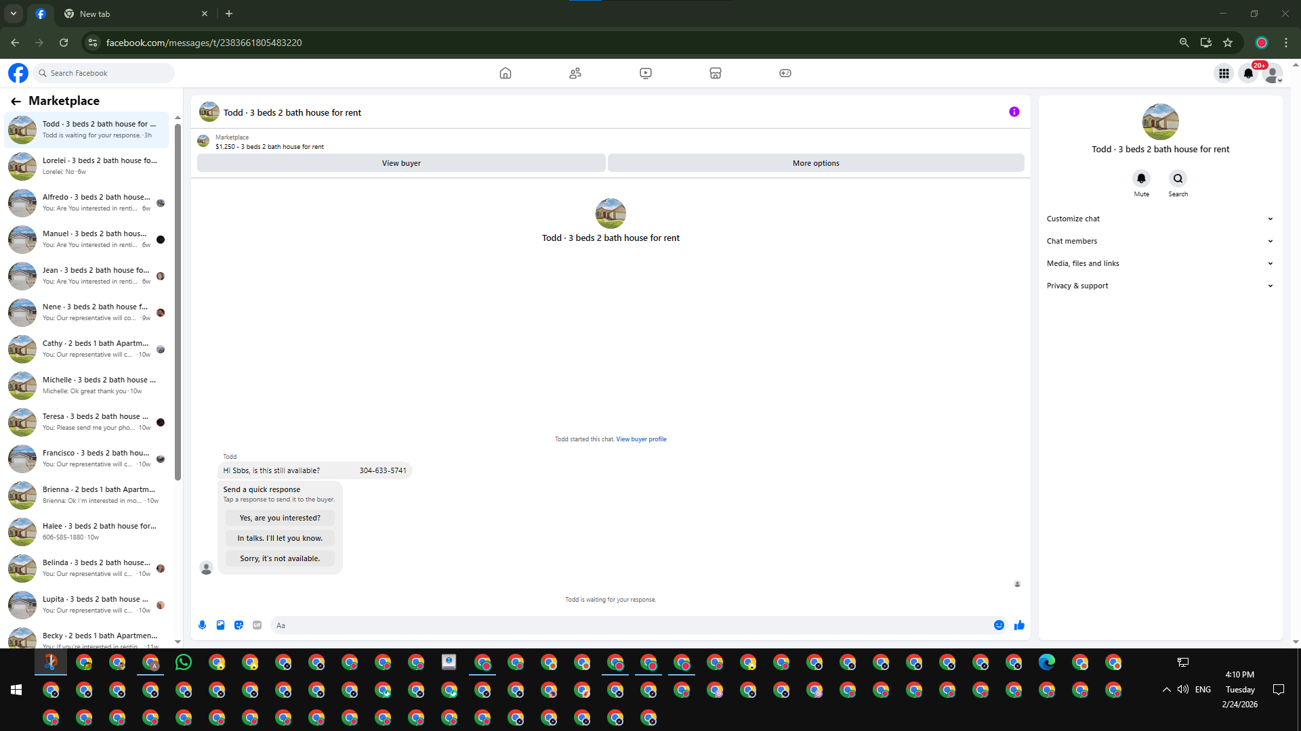This screenshot has height=731, width=1301.
Task: Open the GIF picker icon
Action: click(257, 625)
